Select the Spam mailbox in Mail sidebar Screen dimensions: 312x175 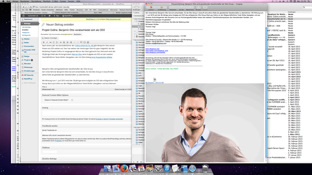(x=141, y=111)
